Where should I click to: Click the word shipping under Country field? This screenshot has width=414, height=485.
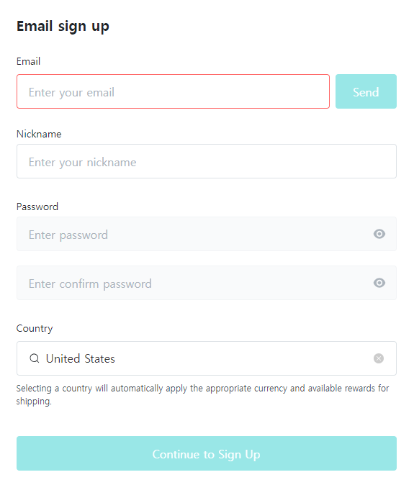(34, 402)
